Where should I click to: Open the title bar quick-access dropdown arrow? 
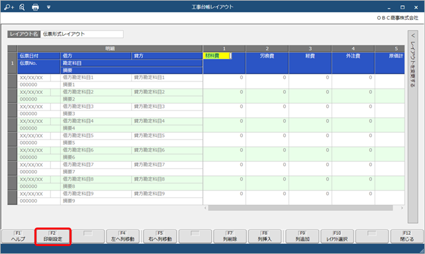48,7
